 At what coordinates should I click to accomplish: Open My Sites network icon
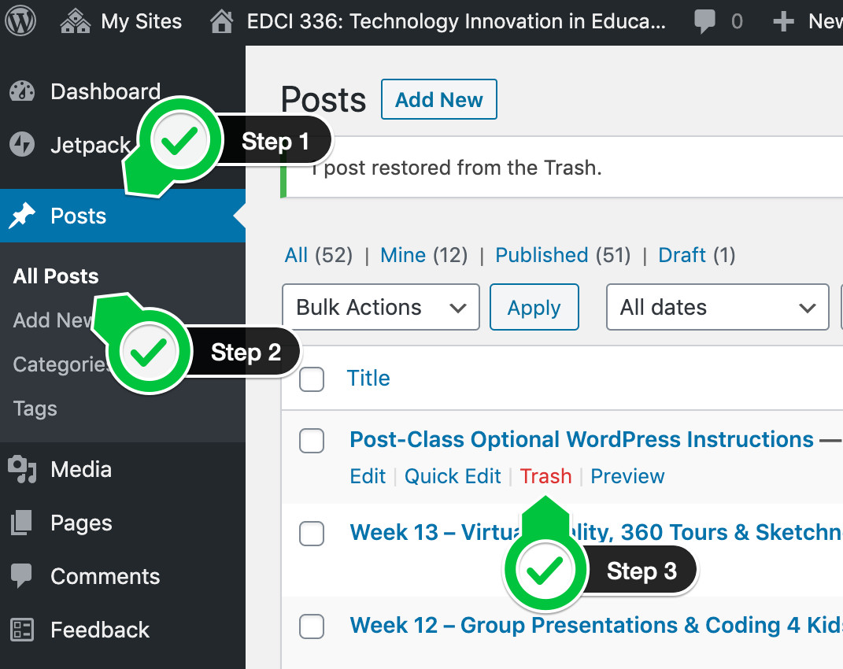pos(76,21)
